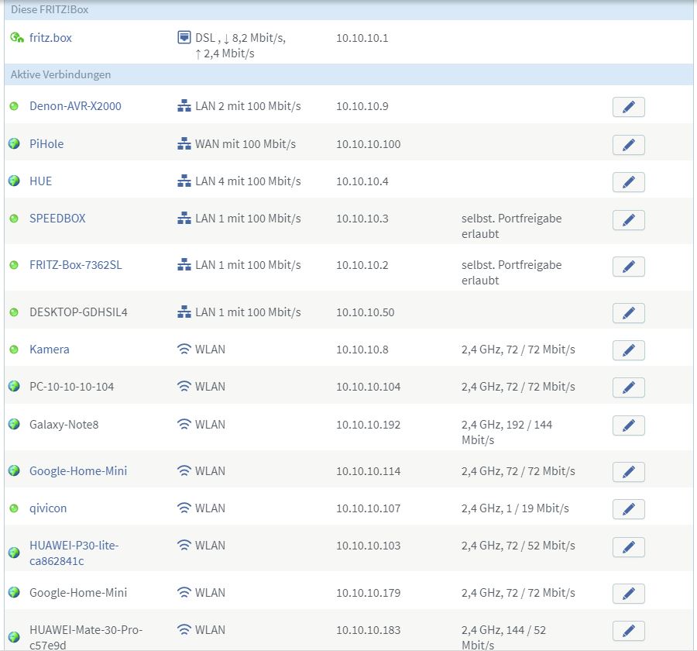Edit the qivicon device entry
This screenshot has height=651, width=697.
coord(628,509)
